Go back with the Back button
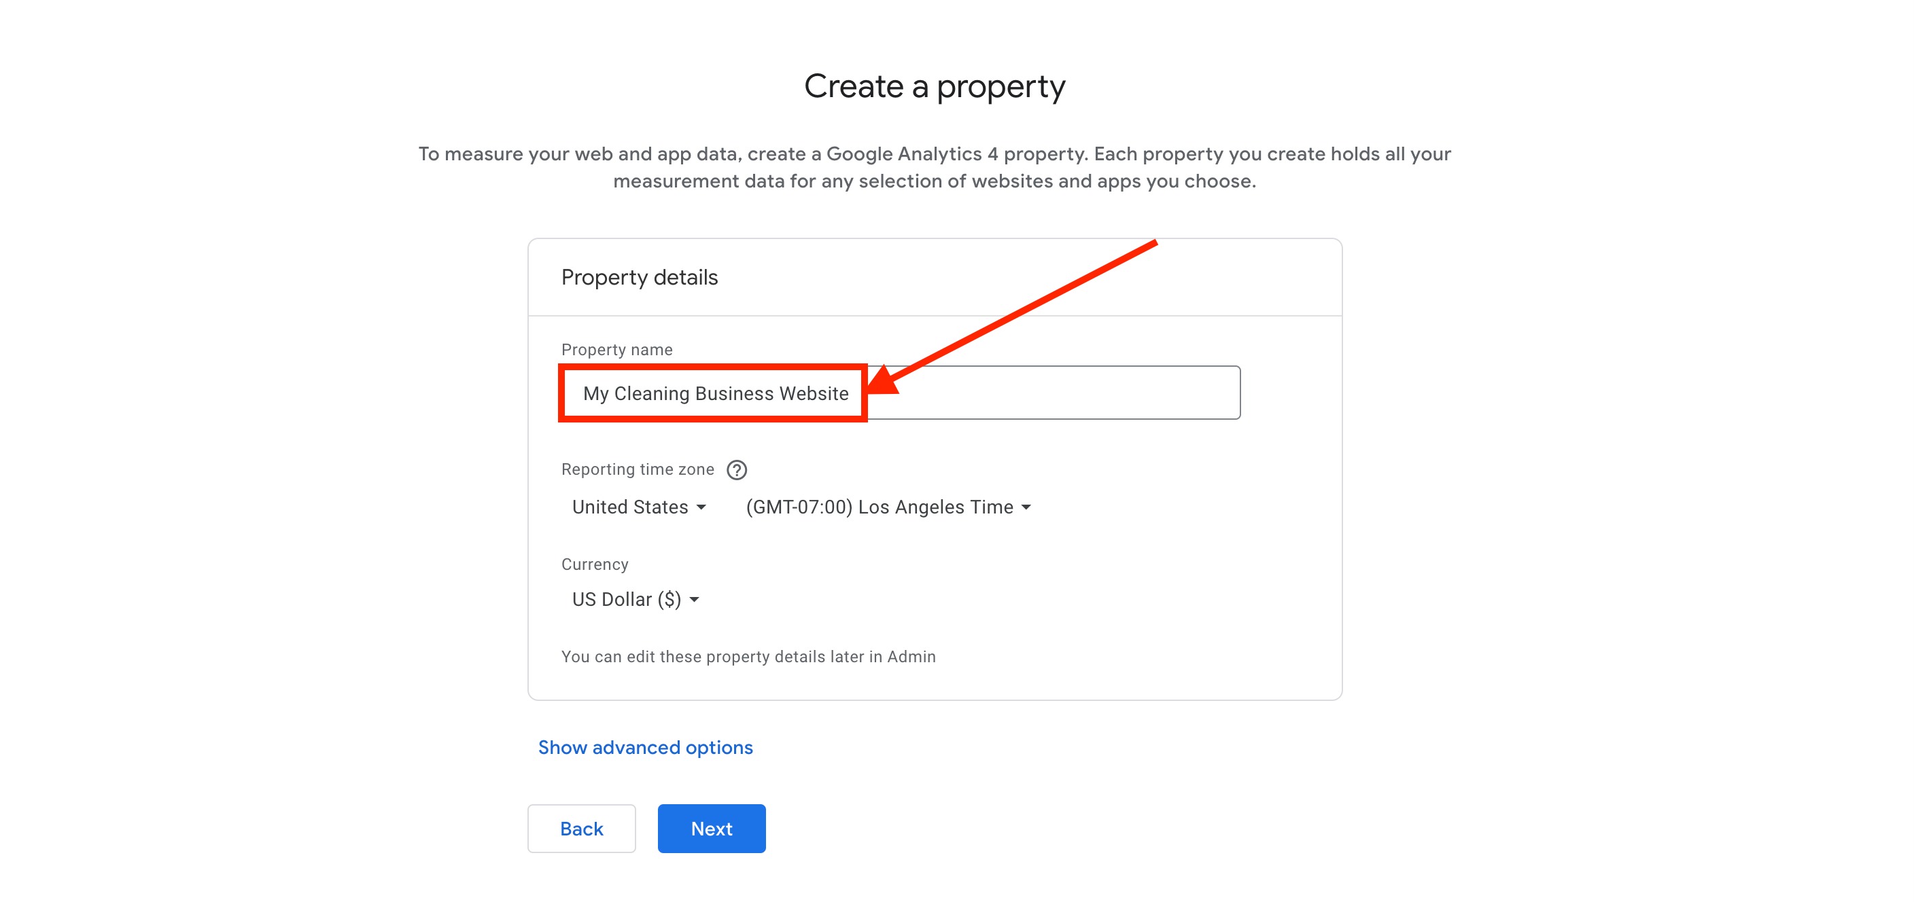 [x=581, y=829]
